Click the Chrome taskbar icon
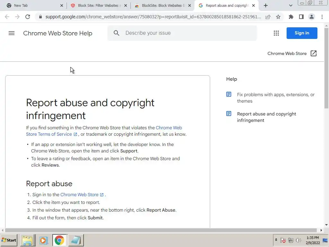Viewport: 329px width, 247px height. pyautogui.click(x=59, y=240)
